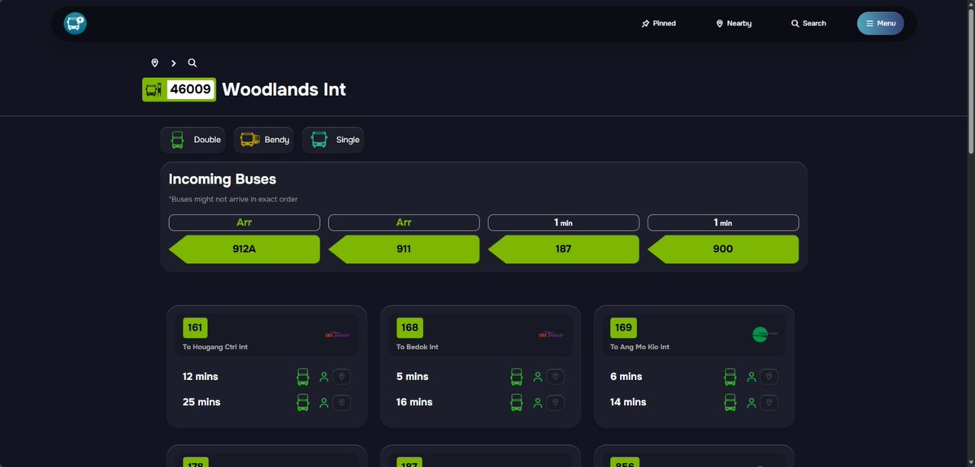Click the '6 mins' arrival time
Viewport: 975px width, 467px height.
pyautogui.click(x=626, y=377)
